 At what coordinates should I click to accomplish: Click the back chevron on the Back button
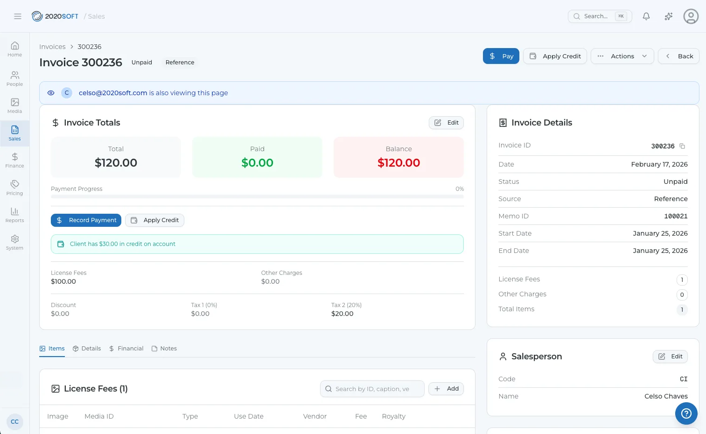click(668, 56)
